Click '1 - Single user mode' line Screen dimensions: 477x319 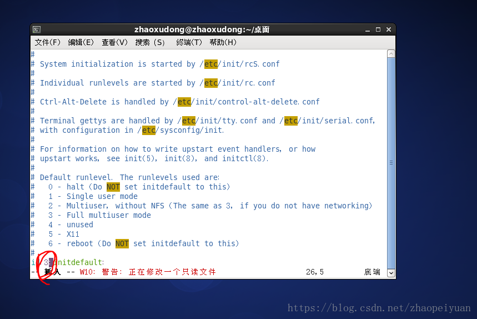[84, 196]
